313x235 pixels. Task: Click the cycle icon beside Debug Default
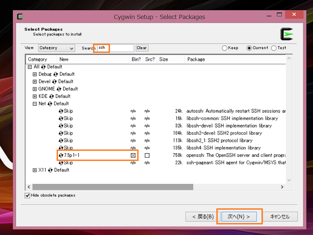pyautogui.click(x=56, y=74)
